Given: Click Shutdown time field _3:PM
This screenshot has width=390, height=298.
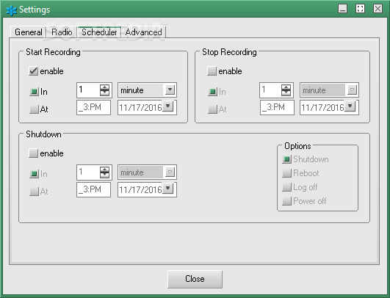Looking at the screenshot, I should [93, 189].
